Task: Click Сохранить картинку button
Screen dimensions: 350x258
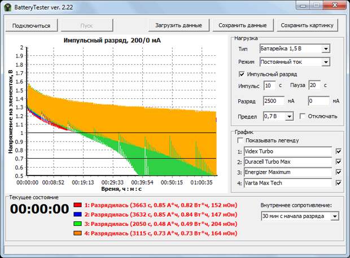Action: coord(307,25)
